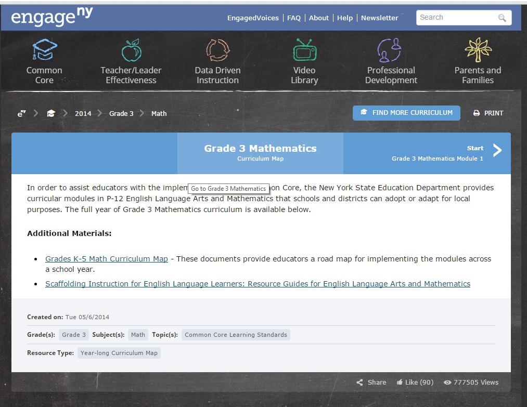The height and width of the screenshot is (407, 527).
Task: Click the eye icon beside the views count
Action: tap(447, 382)
